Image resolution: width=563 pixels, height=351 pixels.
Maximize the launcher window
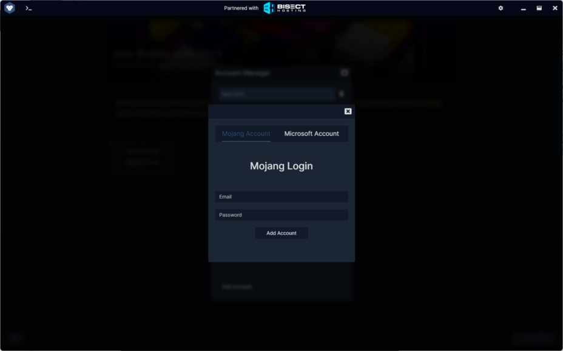(539, 9)
